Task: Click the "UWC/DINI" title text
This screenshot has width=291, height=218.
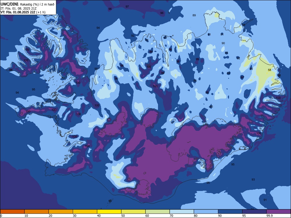Action: [x=10, y=4]
